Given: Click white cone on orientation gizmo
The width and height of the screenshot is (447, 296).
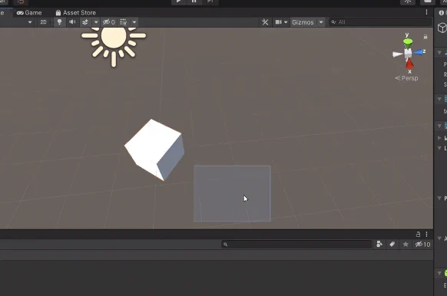Looking at the screenshot, I should point(397,54).
